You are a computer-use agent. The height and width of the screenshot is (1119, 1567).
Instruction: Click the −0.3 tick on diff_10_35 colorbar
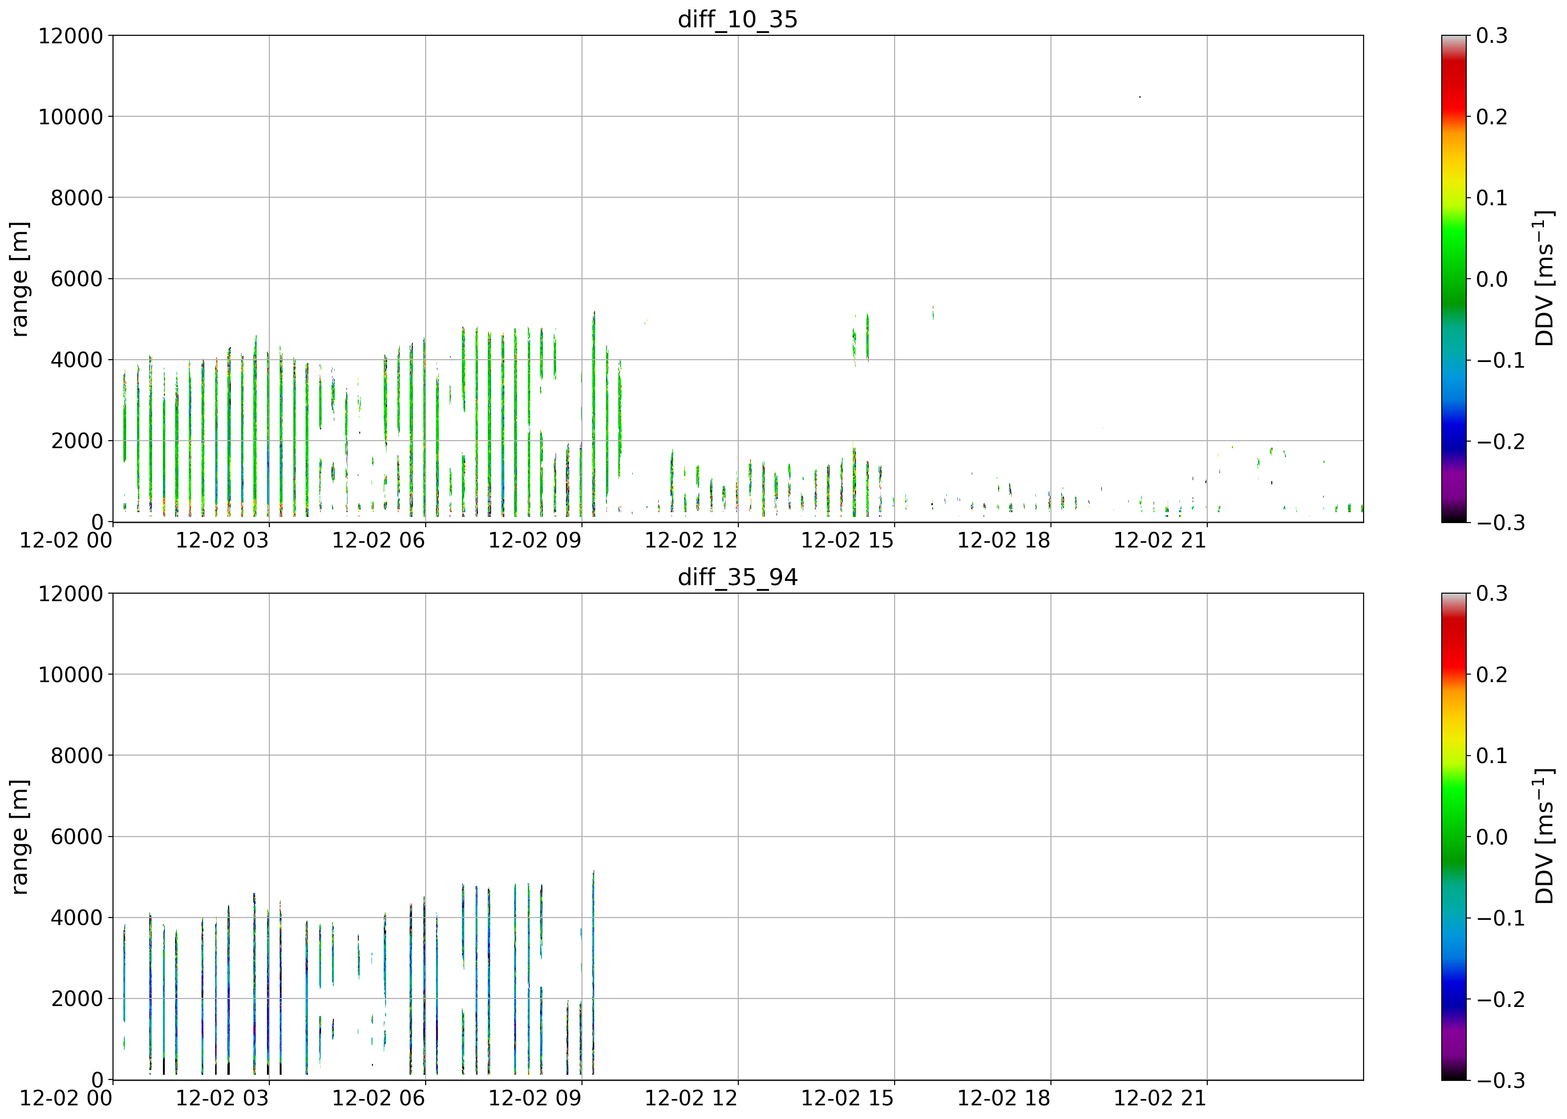(1501, 522)
